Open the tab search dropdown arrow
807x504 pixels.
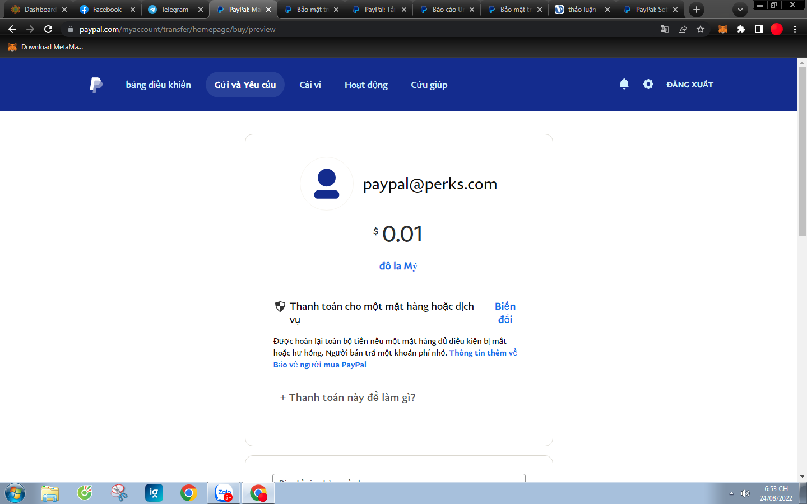point(740,10)
